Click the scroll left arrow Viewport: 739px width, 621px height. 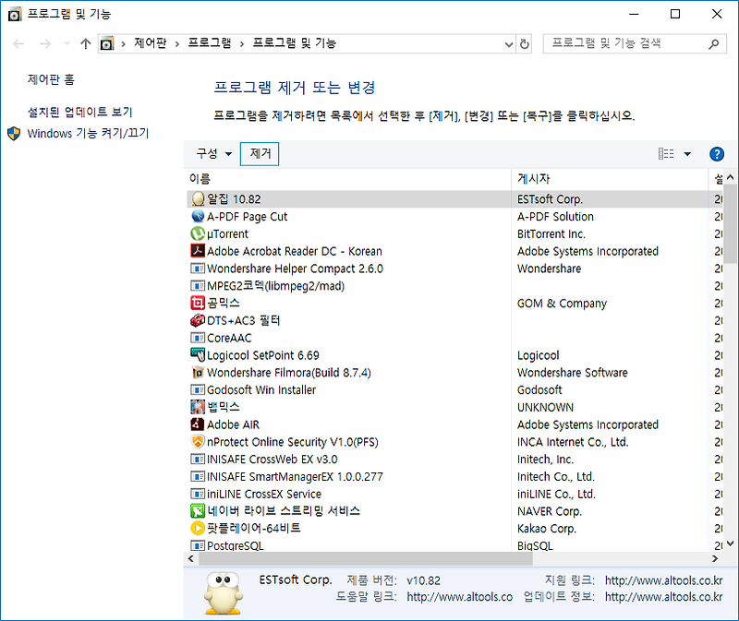click(x=191, y=559)
